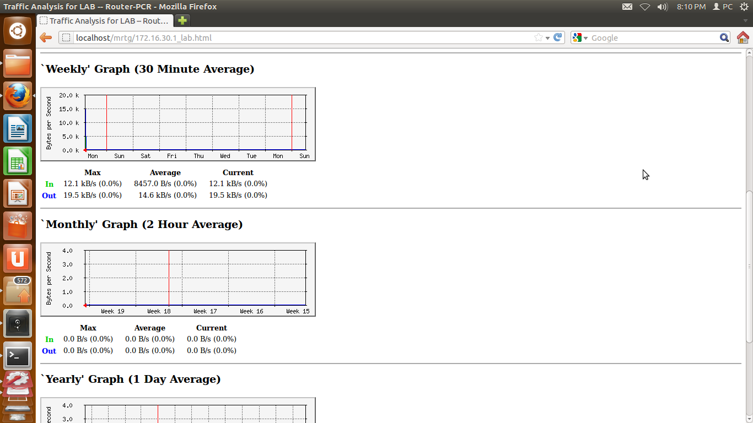Open the network wifi indicator
The height and width of the screenshot is (423, 753).
[645, 7]
